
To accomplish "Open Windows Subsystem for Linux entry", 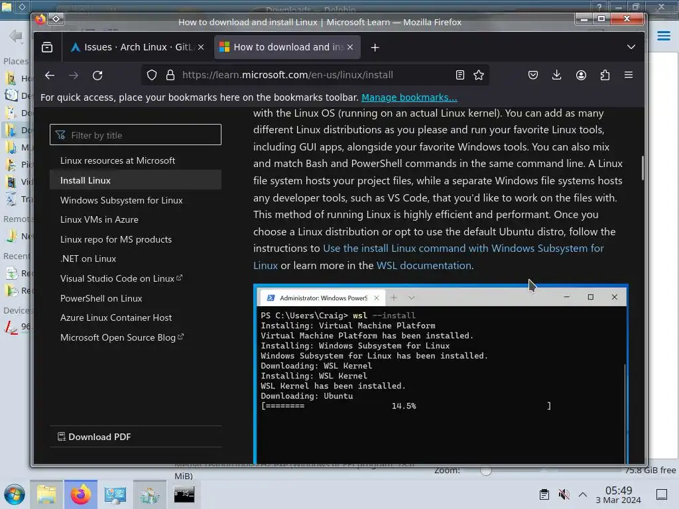I will [x=121, y=200].
